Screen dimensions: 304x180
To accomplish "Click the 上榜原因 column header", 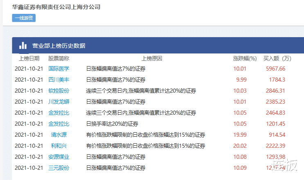I will [x=152, y=58].
